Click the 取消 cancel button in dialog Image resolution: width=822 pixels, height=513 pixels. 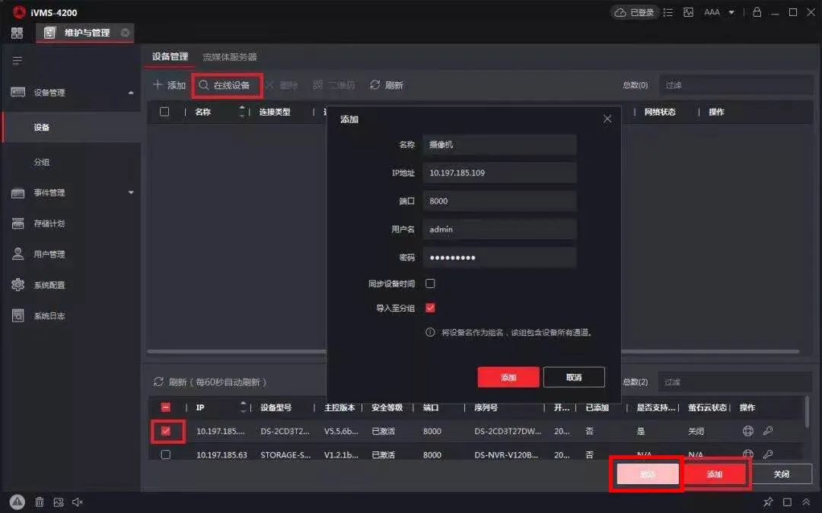tap(574, 377)
